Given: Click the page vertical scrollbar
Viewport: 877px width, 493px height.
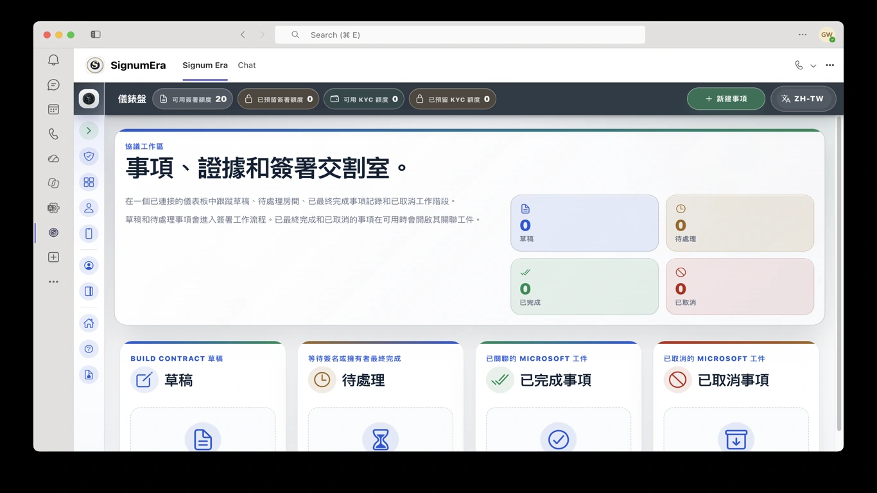Looking at the screenshot, I should (x=838, y=273).
